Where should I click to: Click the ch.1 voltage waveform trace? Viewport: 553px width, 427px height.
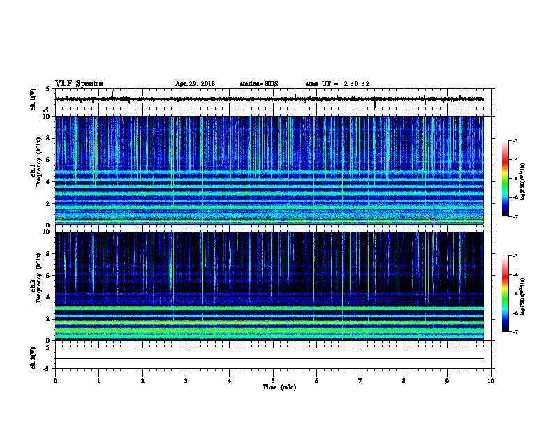point(270,99)
